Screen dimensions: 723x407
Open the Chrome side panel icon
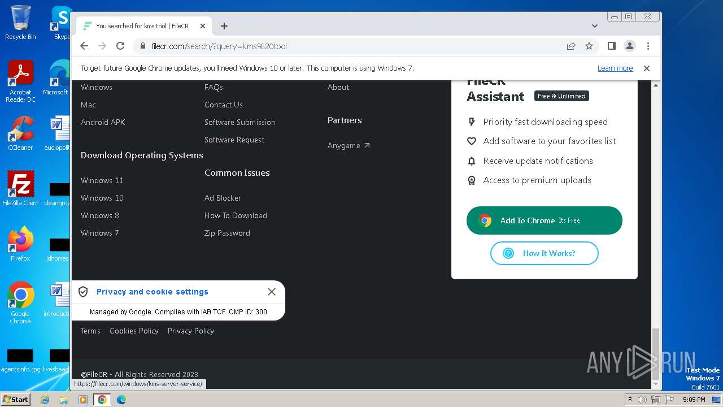point(611,46)
